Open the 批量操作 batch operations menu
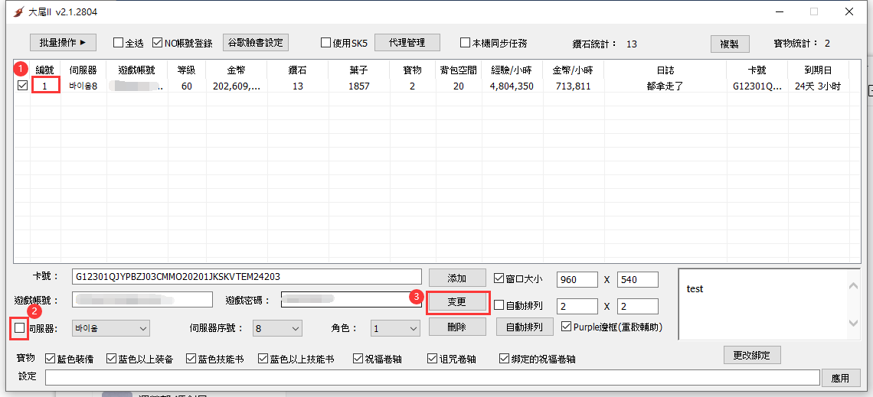This screenshot has height=397, width=873. tap(63, 43)
